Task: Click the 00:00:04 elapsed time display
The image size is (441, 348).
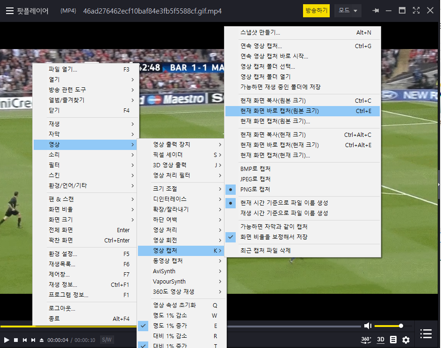Action: (x=58, y=340)
